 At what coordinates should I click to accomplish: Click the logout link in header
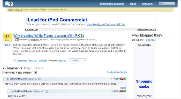133,3
